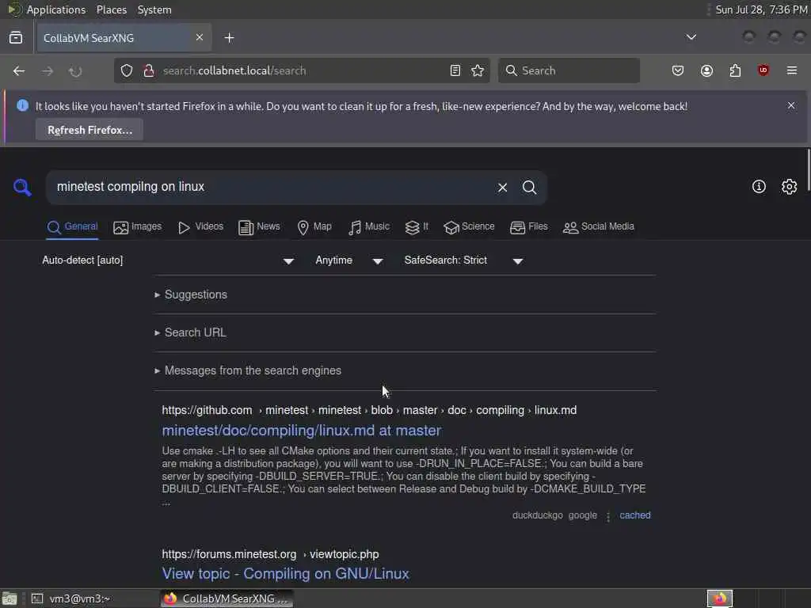Open the System menu
Viewport: 811px width, 608px height.
154,9
